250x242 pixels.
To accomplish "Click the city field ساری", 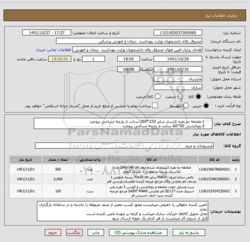I will [178, 87].
